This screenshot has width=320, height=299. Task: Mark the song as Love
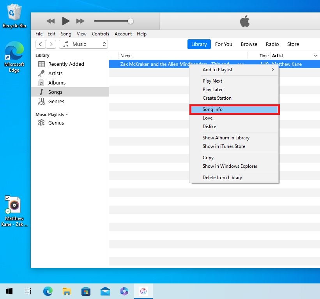click(234, 118)
